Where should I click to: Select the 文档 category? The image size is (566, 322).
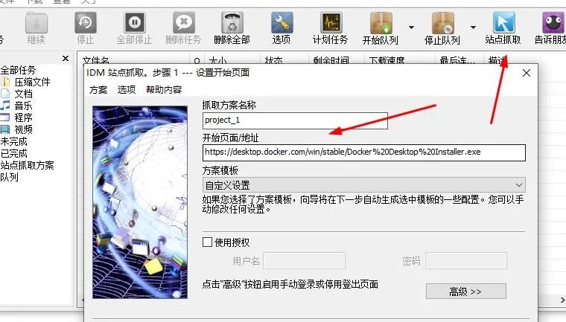point(24,94)
